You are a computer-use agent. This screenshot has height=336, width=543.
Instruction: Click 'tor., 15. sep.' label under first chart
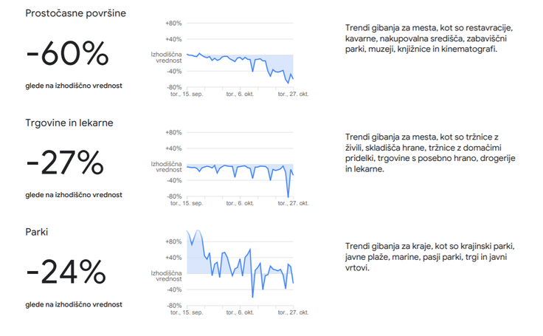[x=187, y=94]
